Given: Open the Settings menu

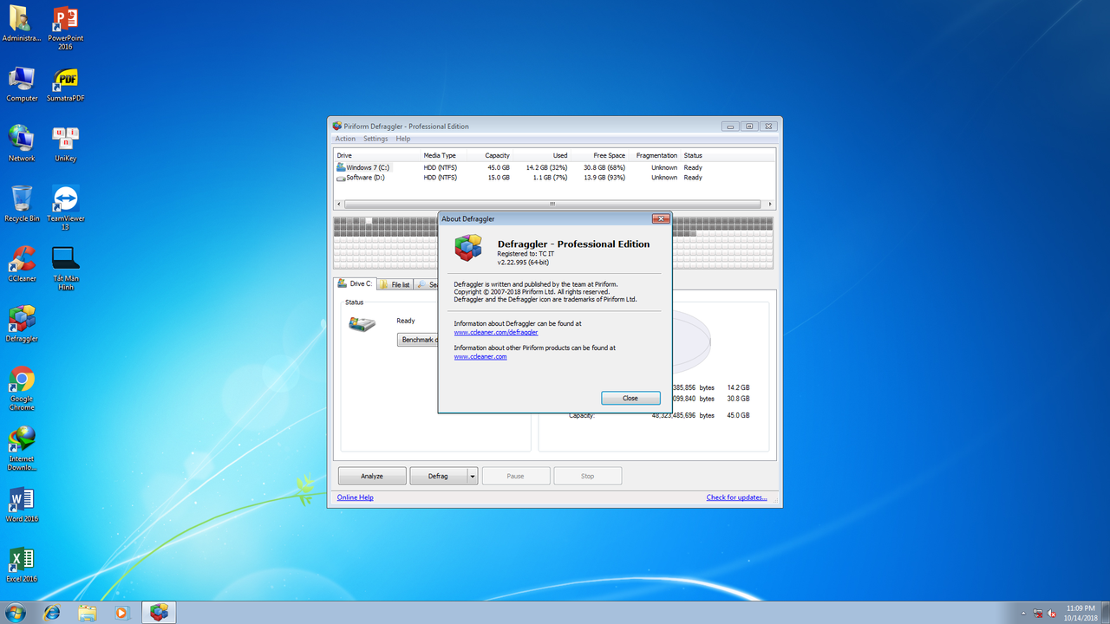Looking at the screenshot, I should [375, 139].
